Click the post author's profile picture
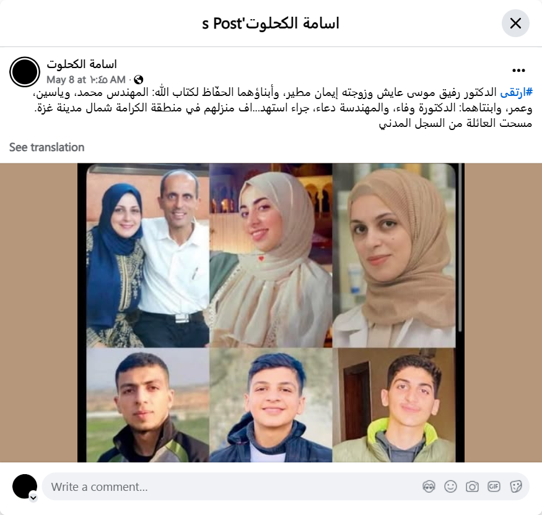This screenshot has height=515, width=542. (x=25, y=72)
